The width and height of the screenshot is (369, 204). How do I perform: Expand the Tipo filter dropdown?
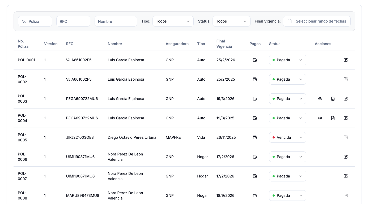coord(173,21)
